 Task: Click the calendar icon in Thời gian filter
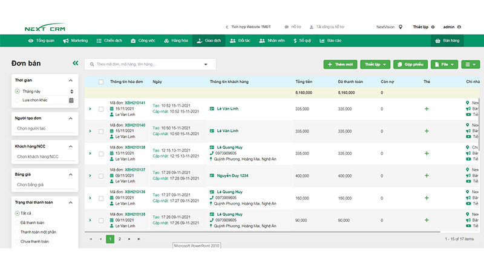pyautogui.click(x=71, y=100)
